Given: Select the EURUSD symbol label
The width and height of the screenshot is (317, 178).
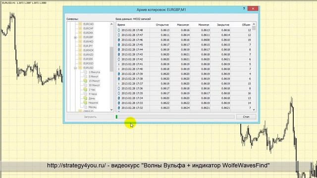Looking at the screenshot, I should pyautogui.click(x=88, y=68).
